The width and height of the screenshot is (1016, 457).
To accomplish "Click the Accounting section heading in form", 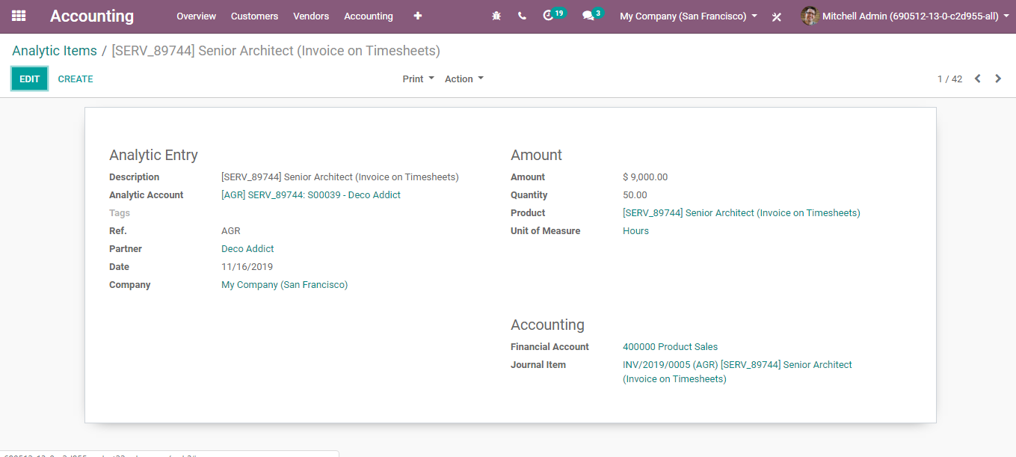I will tap(547, 325).
